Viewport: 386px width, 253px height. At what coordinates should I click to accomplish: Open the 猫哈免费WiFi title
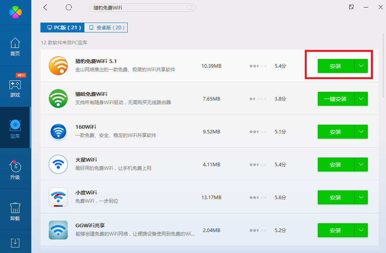91,94
